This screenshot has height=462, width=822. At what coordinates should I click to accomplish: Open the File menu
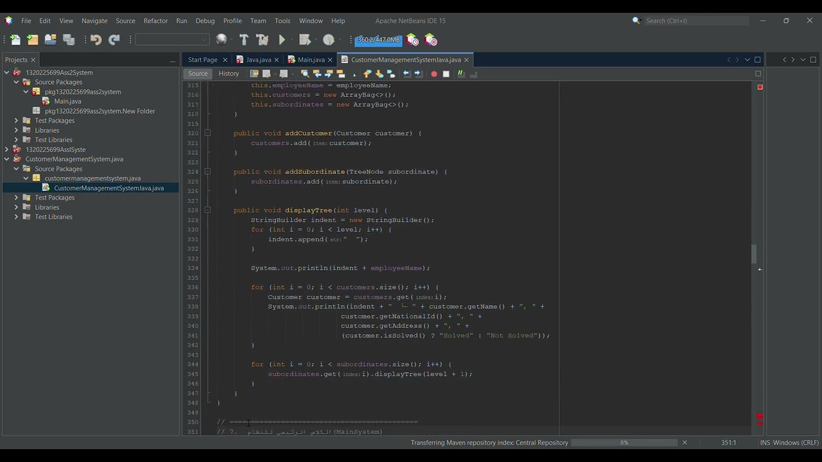pyautogui.click(x=26, y=21)
